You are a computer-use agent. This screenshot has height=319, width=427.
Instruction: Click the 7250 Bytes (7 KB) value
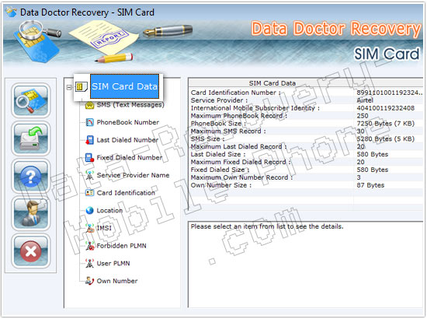386,124
